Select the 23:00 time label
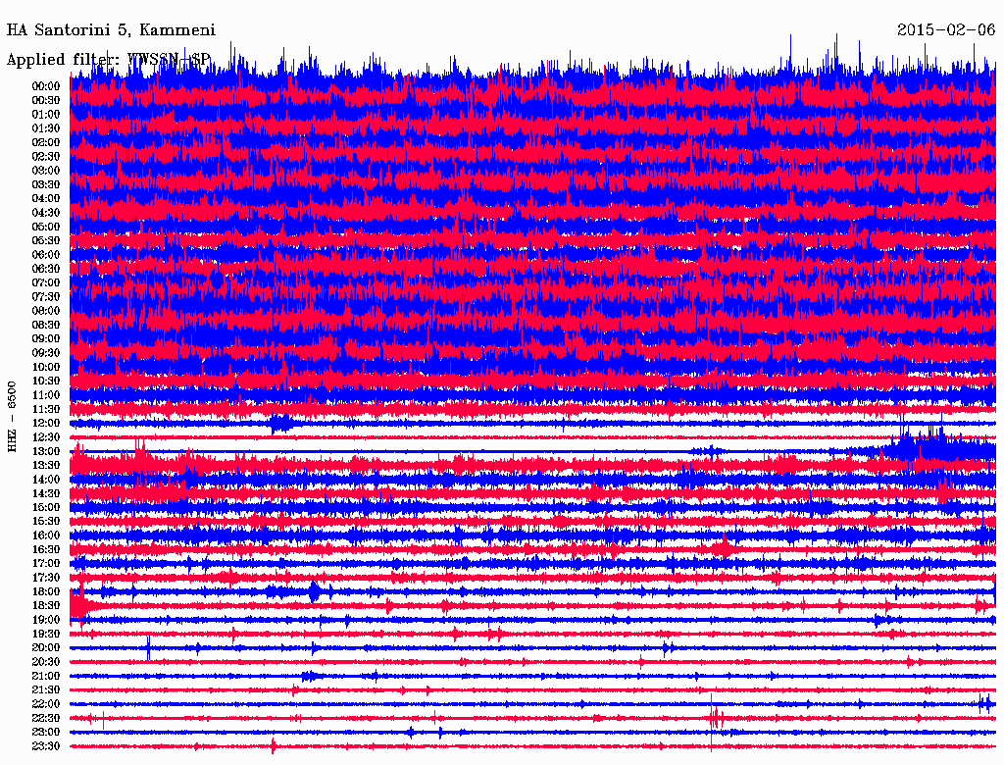This screenshot has width=1004, height=765. 46,733
